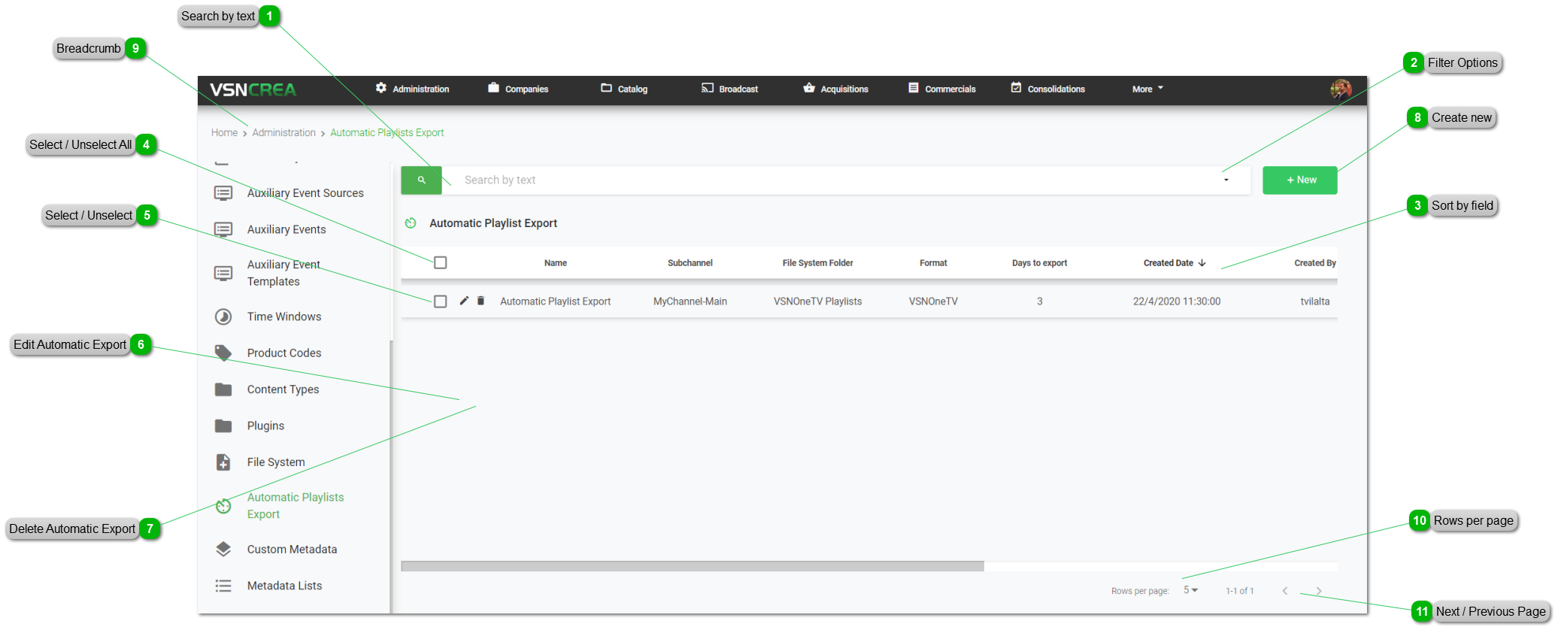
Task: Open Product Codes tag icon in sidebar
Action: click(223, 353)
